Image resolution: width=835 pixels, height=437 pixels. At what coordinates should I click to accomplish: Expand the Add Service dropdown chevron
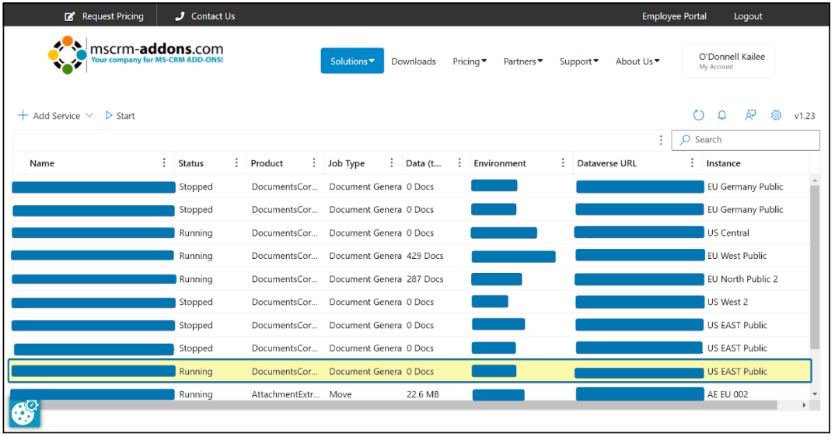point(89,115)
